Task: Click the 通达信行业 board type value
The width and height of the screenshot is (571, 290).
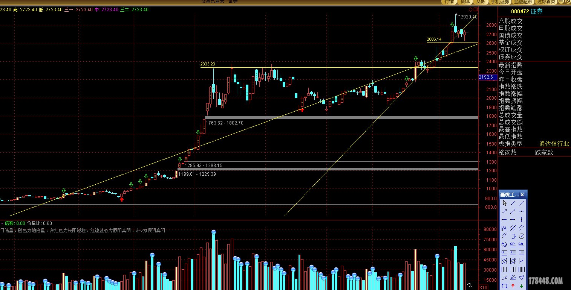Action: [x=554, y=144]
